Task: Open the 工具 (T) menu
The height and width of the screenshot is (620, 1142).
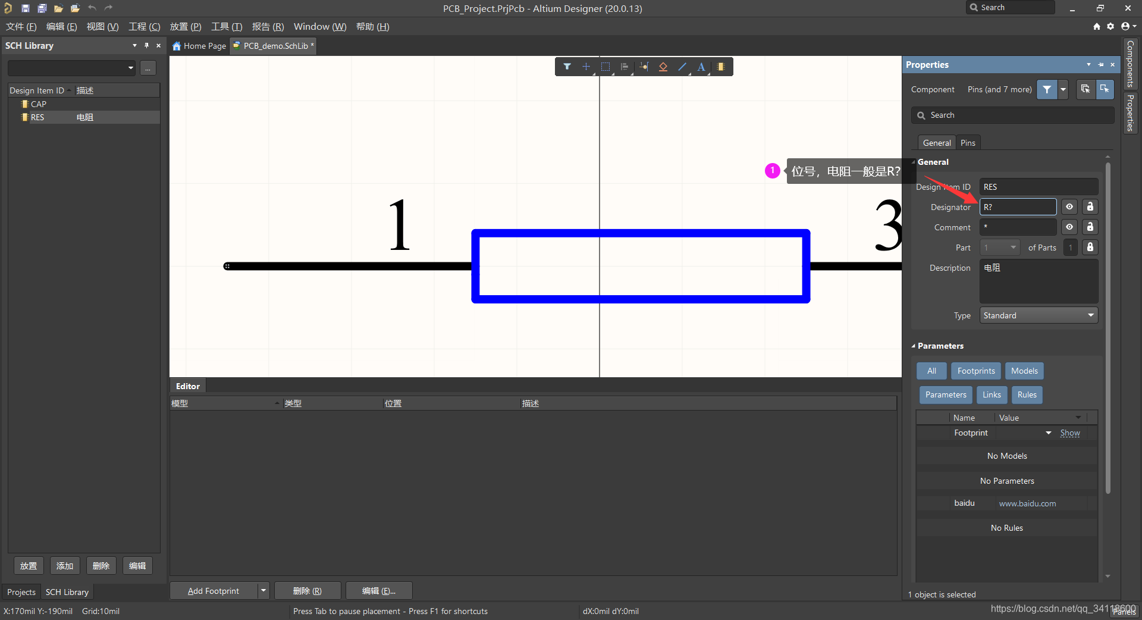Action: coord(227,27)
